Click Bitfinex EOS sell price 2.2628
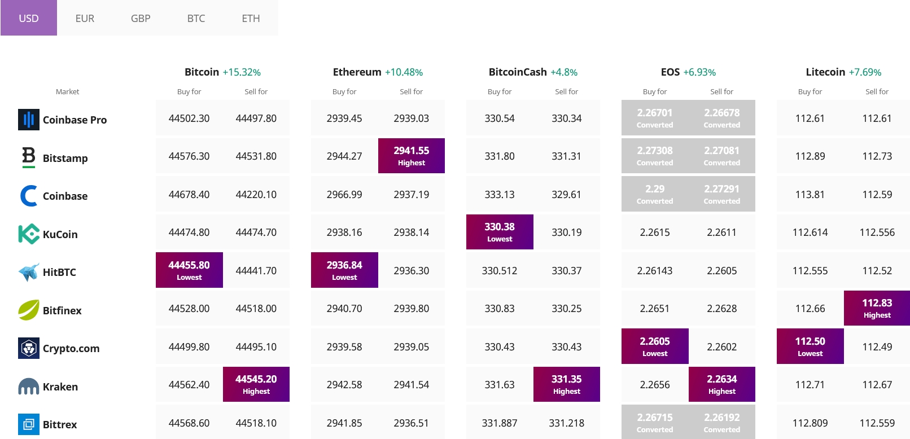 pyautogui.click(x=722, y=309)
